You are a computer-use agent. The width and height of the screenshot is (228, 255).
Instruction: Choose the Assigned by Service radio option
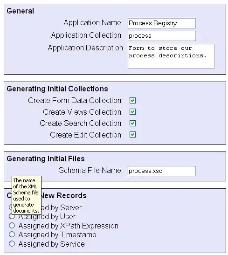(x=12, y=244)
